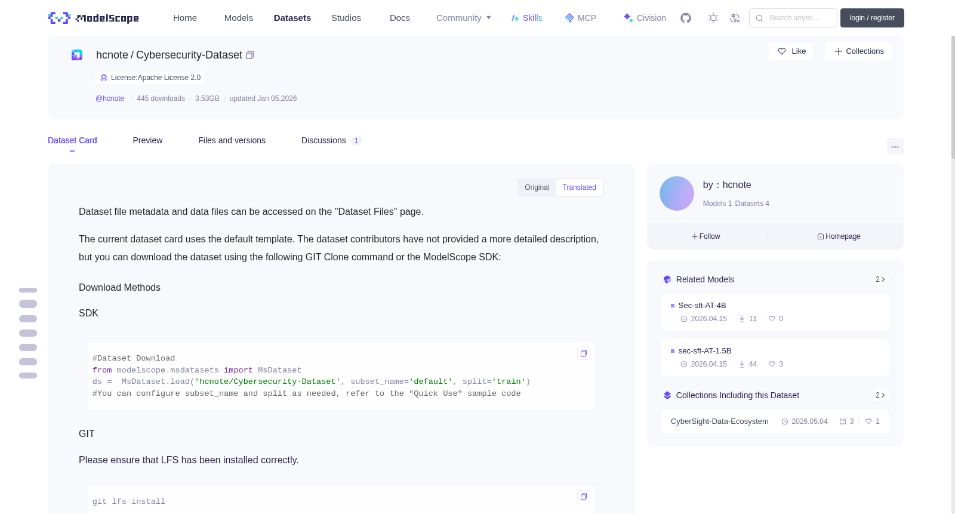
Task: Open the @hcnote author link
Action: point(110,99)
